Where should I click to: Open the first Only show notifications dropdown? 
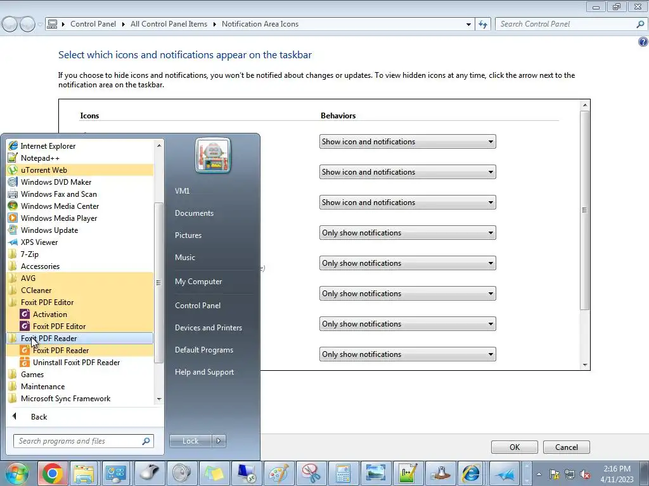(408, 233)
